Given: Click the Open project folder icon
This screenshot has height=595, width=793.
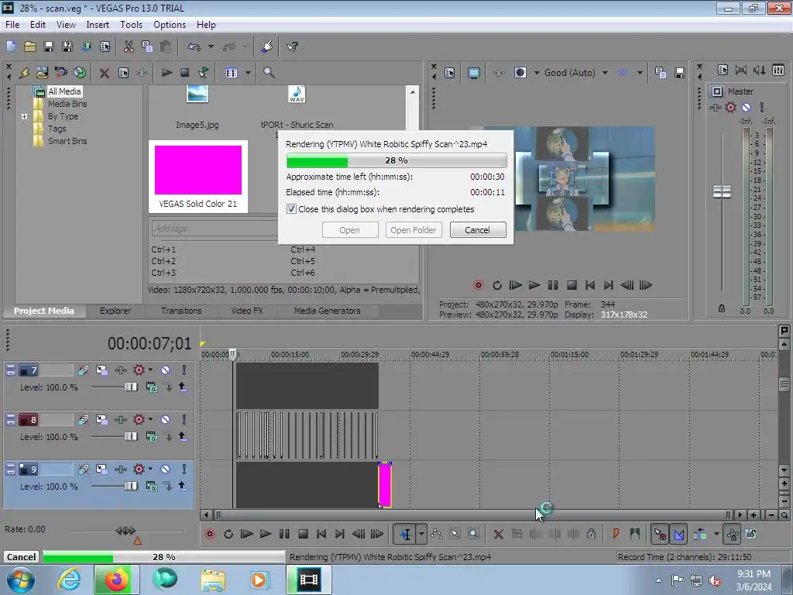Looking at the screenshot, I should [30, 46].
